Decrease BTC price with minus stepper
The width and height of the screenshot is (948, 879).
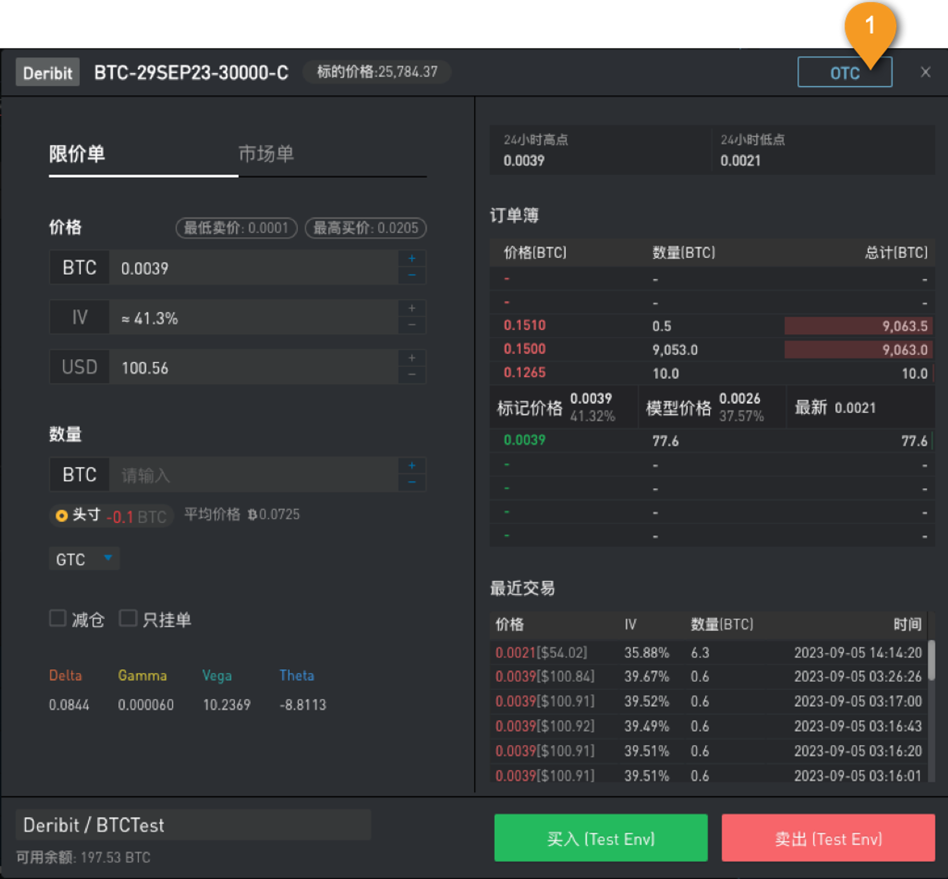(x=411, y=276)
